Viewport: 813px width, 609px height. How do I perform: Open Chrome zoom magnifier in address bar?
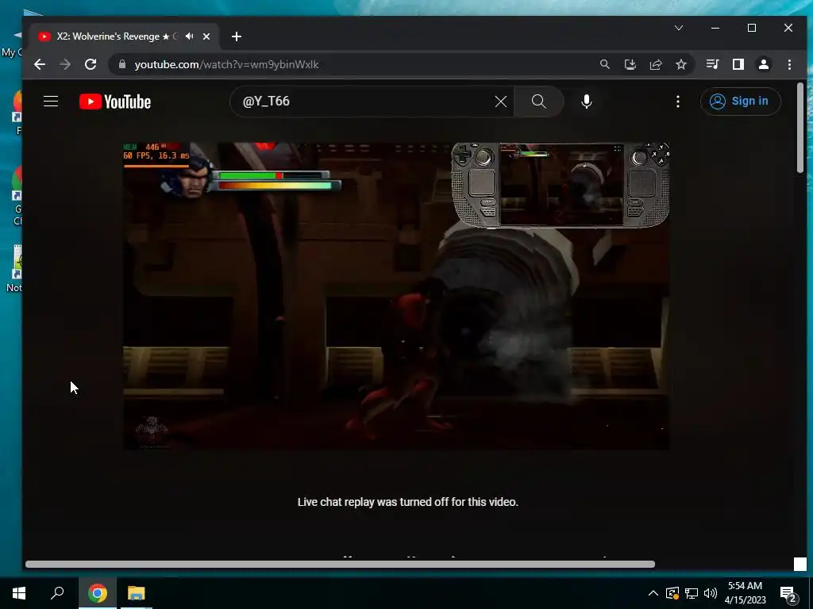pos(604,64)
